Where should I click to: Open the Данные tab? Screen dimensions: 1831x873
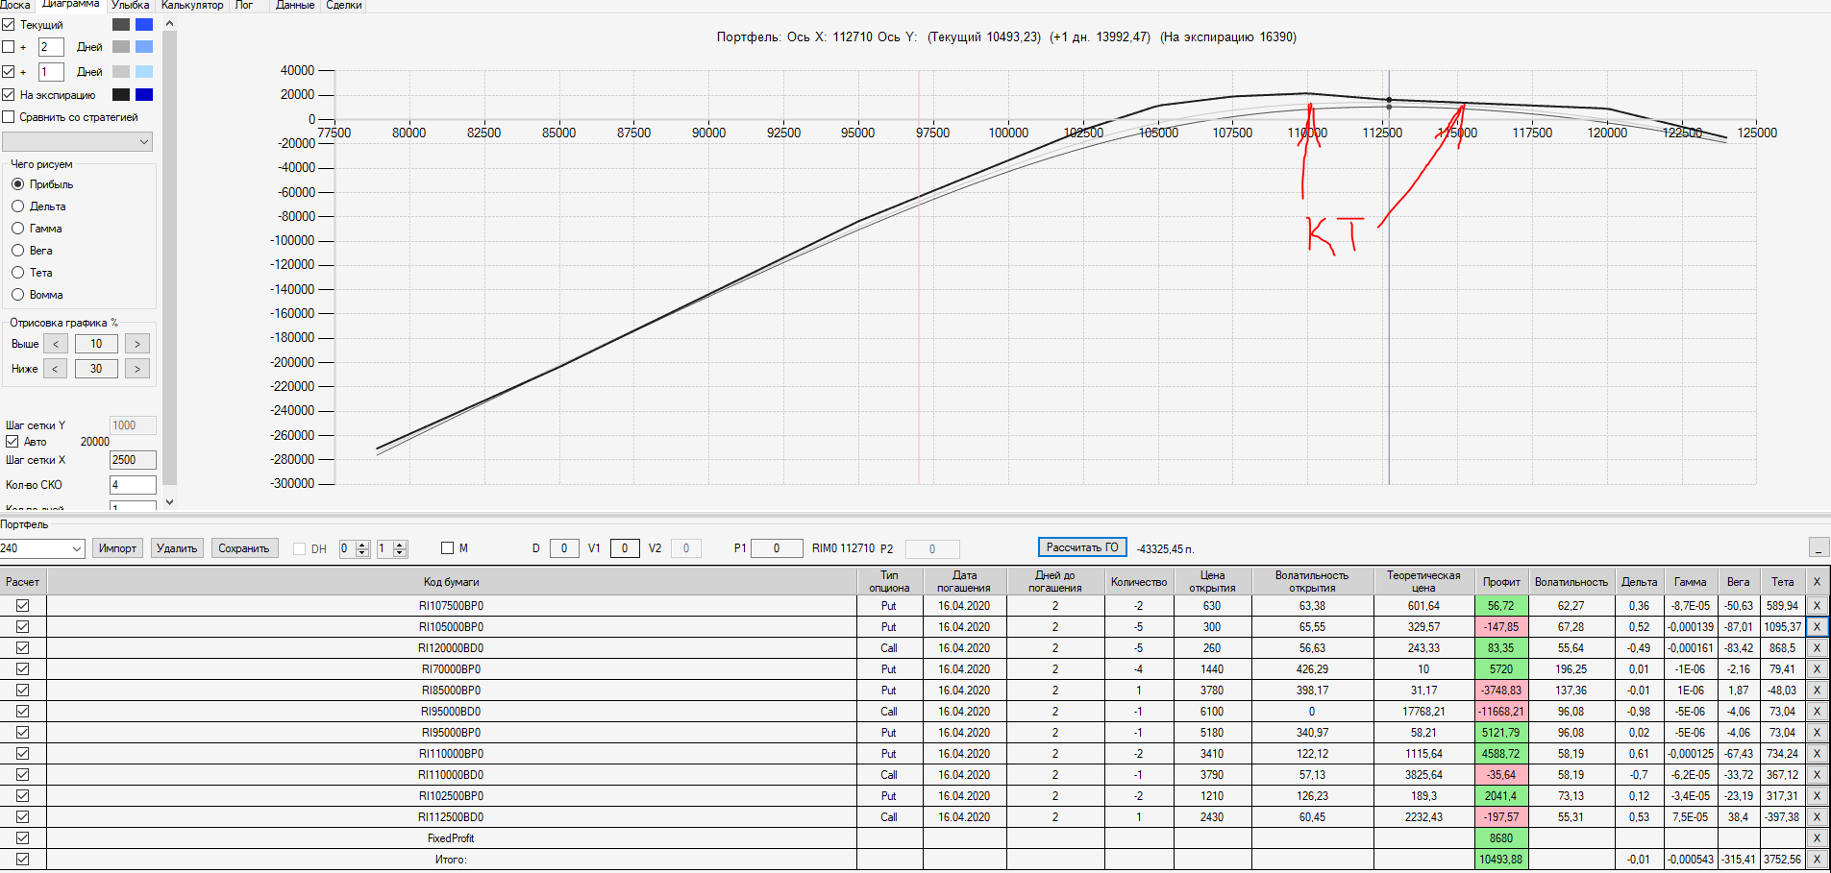pyautogui.click(x=295, y=5)
